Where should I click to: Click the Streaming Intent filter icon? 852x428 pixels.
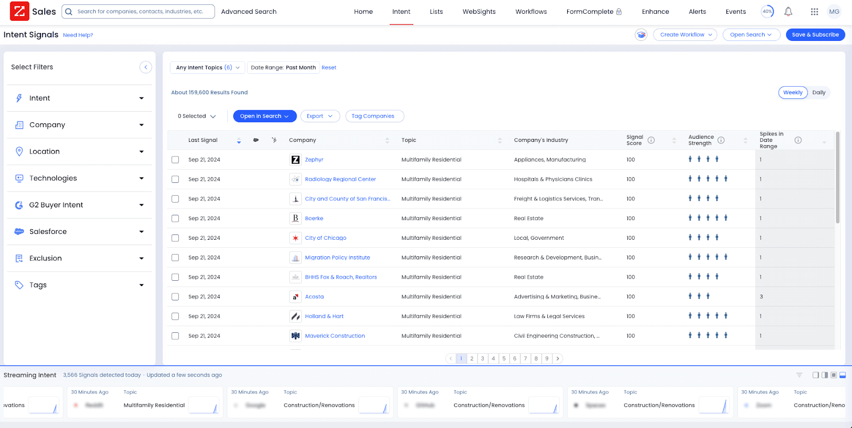[x=799, y=375]
